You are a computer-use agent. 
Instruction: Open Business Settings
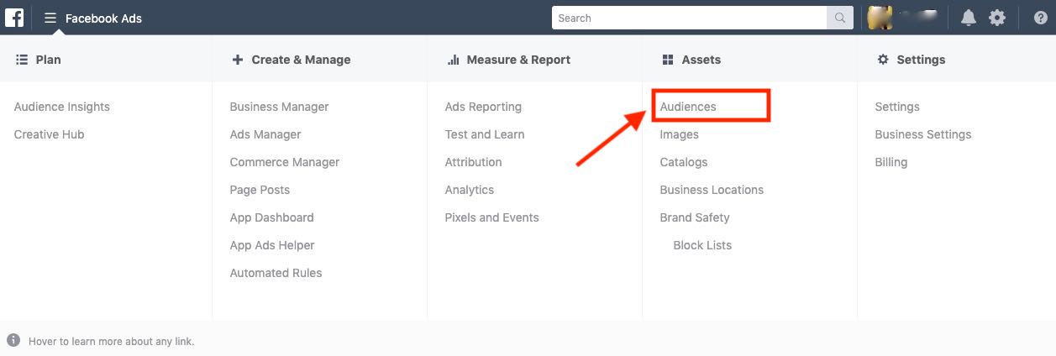point(922,134)
